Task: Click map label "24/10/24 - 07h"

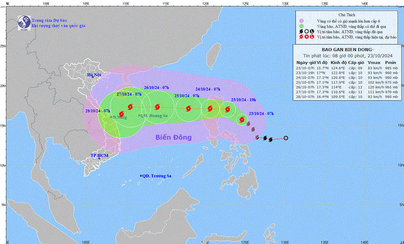Action: [208, 89]
